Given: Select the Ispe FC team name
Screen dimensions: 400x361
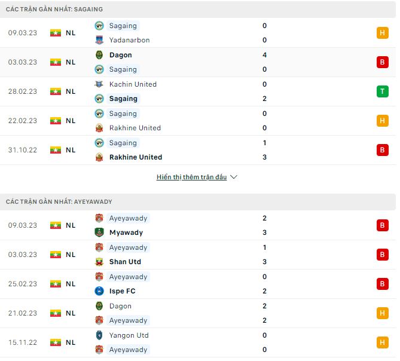Looking at the screenshot, I should click(x=123, y=291).
